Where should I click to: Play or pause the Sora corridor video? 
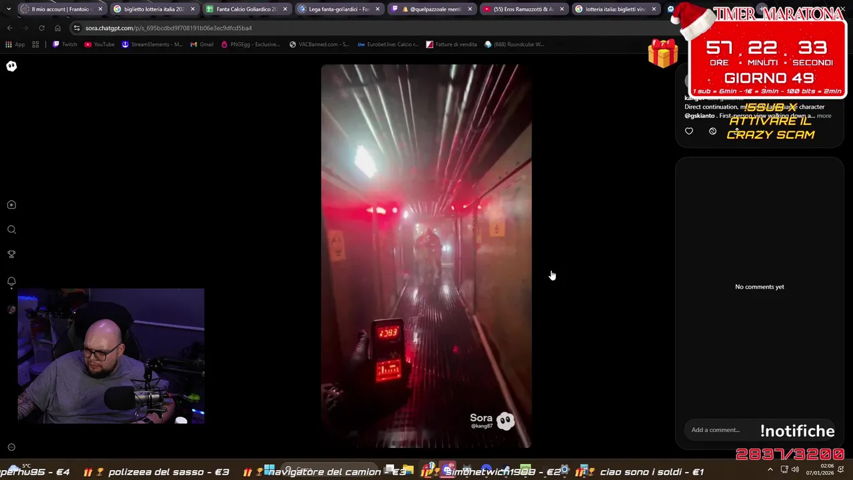point(426,257)
